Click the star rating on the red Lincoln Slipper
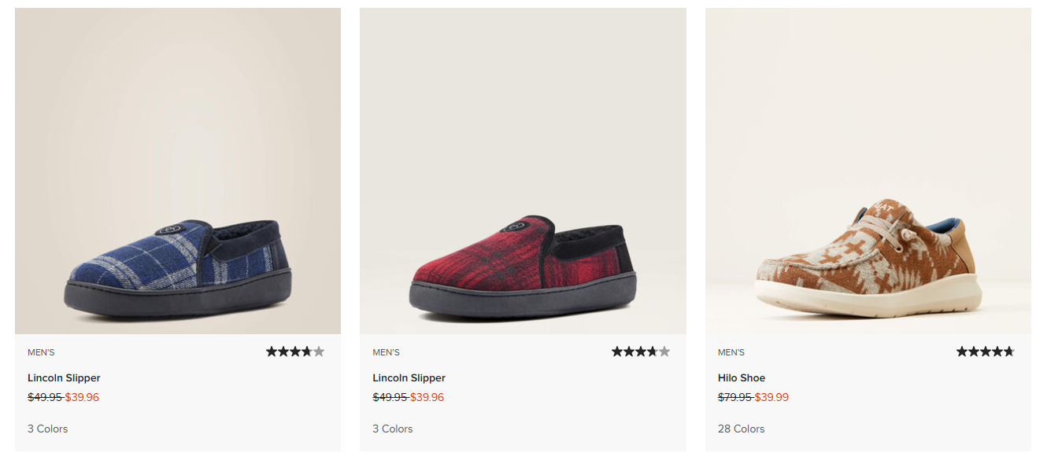This screenshot has width=1047, height=460. pyautogui.click(x=640, y=351)
